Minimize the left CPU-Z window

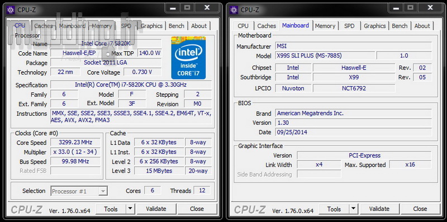coord(173,8)
